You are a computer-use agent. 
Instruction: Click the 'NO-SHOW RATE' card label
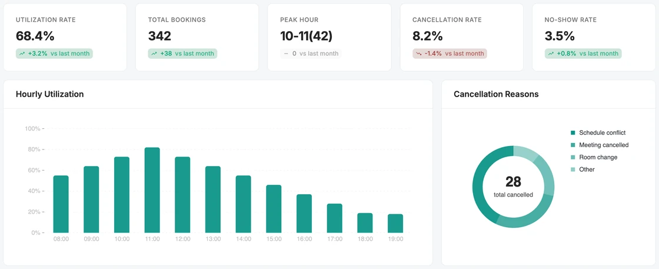click(571, 20)
